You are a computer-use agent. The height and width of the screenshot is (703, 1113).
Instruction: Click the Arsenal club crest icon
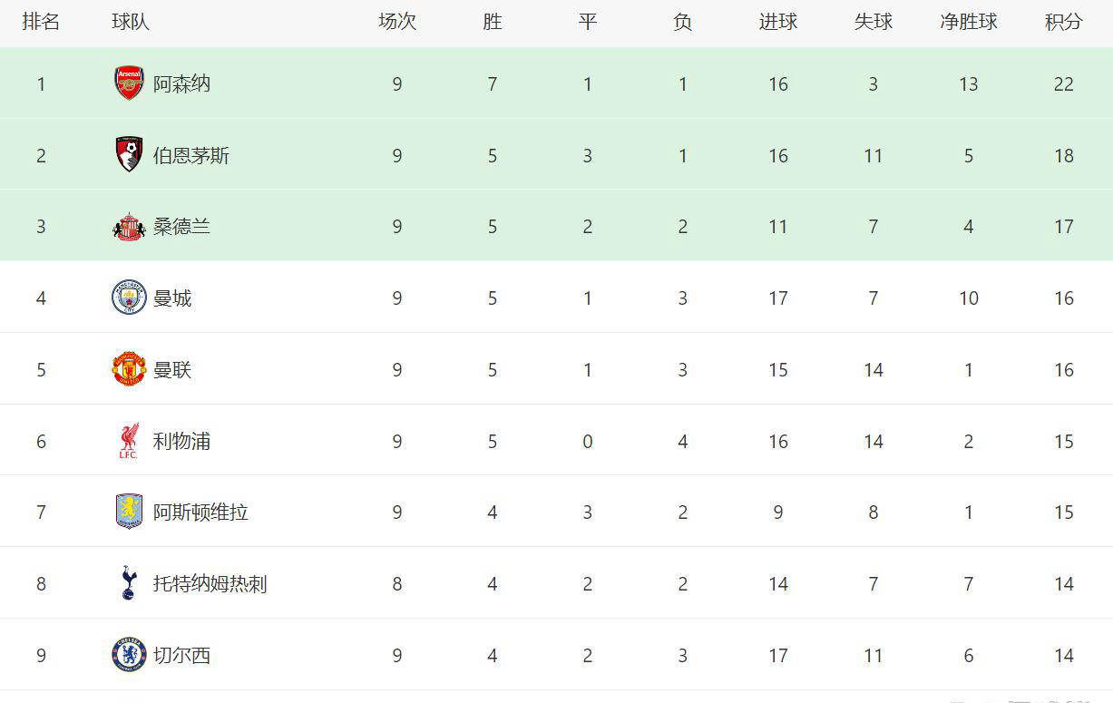[x=129, y=83]
